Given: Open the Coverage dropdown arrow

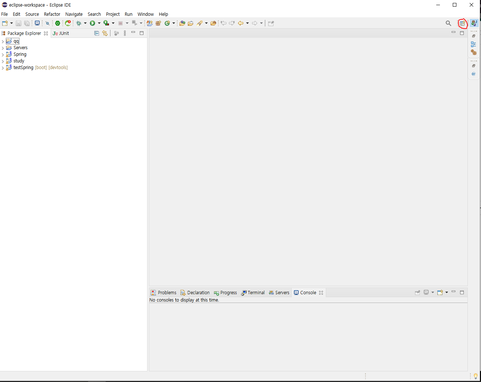Looking at the screenshot, I should tap(113, 23).
